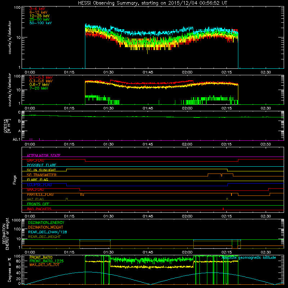This screenshot has height=288, width=288.
Task: Pick the cyan 50-100 keV legend label
Action: pos(41,23)
